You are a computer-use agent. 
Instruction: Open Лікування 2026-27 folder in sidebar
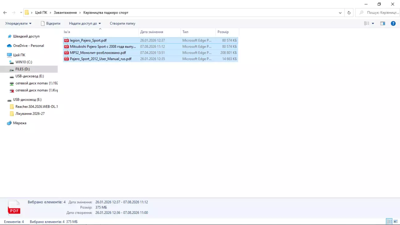point(30,114)
